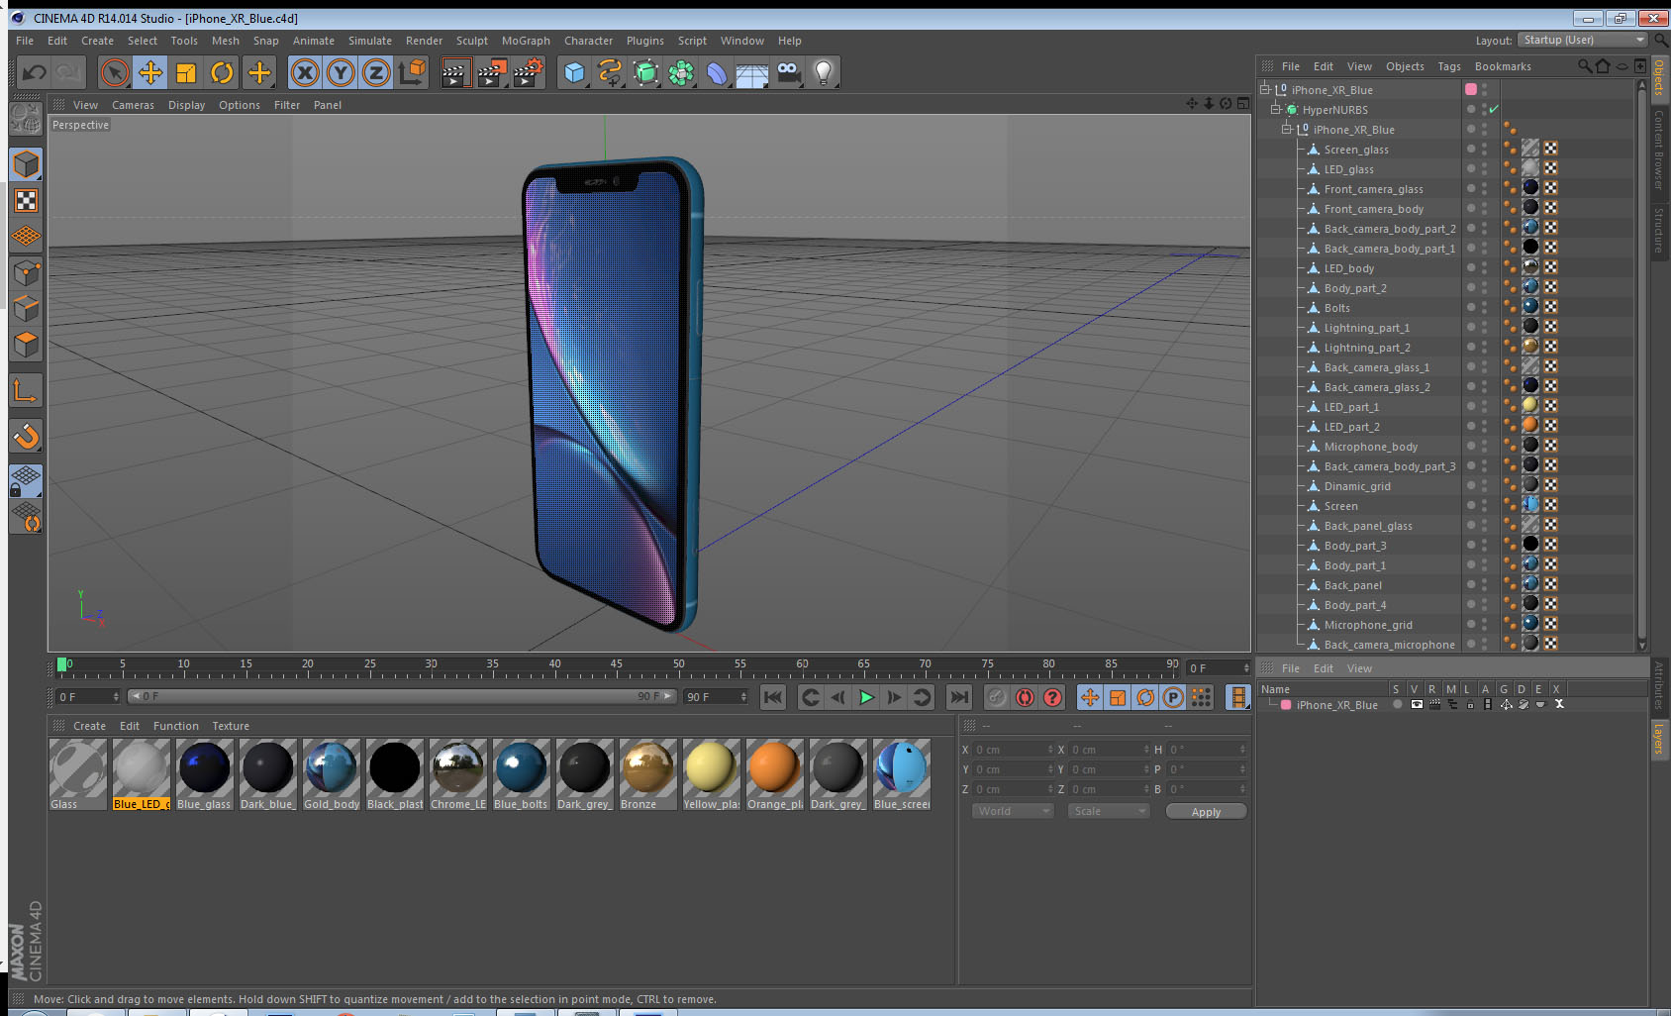Add a Cube primitive object
Viewport: 1671px width, 1016px height.
coord(574,72)
